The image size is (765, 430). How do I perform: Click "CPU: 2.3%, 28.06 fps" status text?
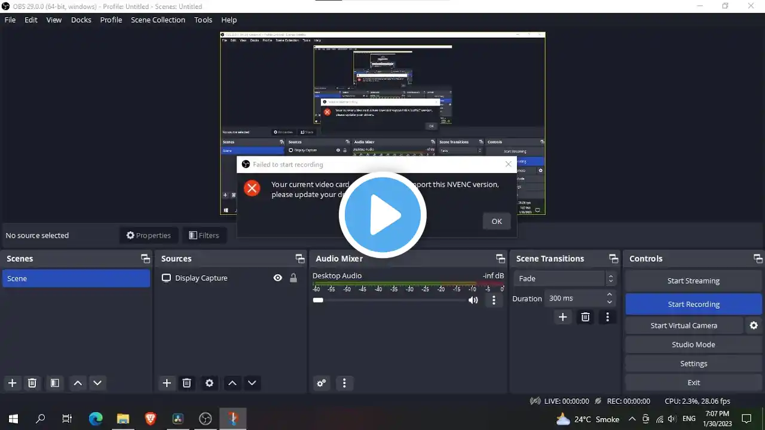pos(697,401)
